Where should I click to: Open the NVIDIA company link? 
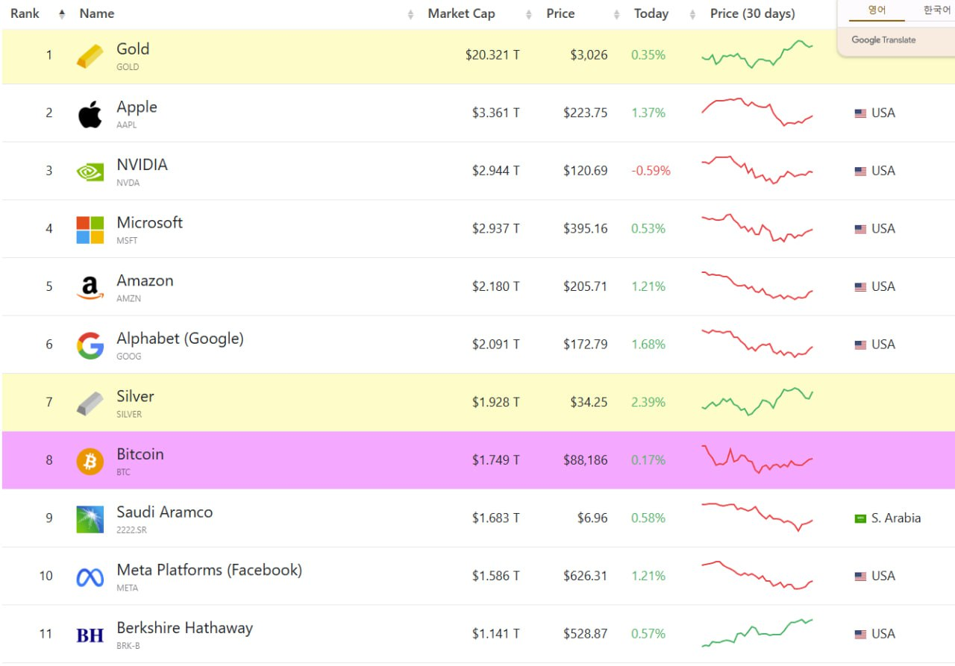[142, 165]
